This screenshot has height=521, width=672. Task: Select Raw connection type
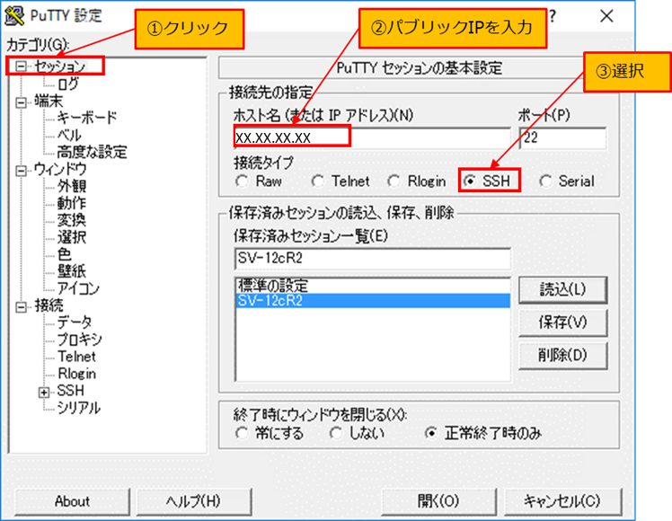tap(242, 181)
